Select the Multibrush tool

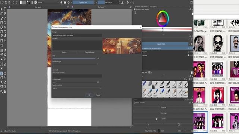(x=5, y=36)
